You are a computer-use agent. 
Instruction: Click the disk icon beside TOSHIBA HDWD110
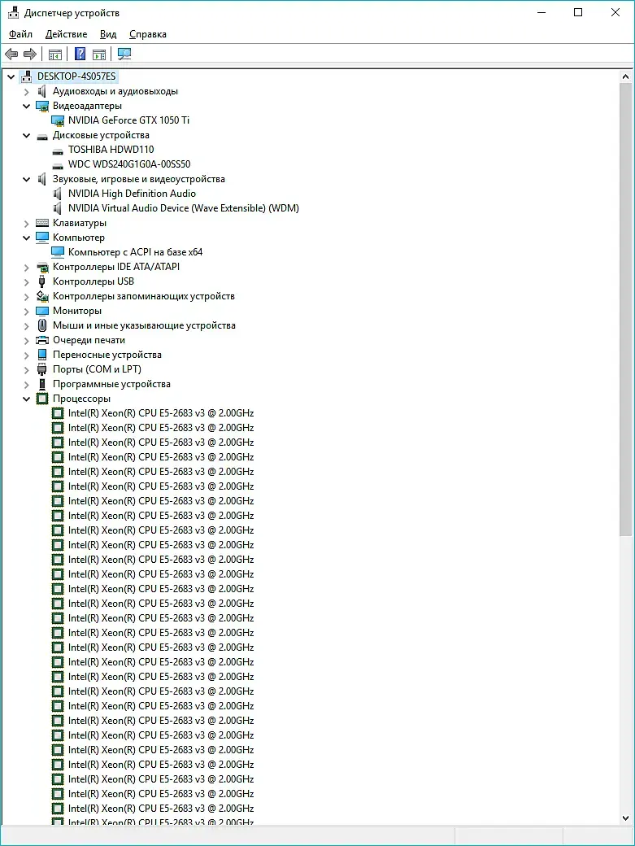click(x=58, y=150)
